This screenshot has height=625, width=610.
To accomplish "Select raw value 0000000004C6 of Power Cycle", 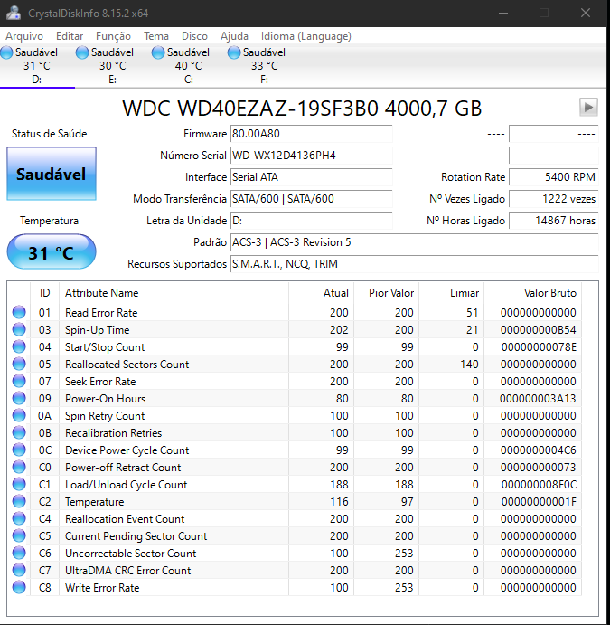I will pos(539,450).
